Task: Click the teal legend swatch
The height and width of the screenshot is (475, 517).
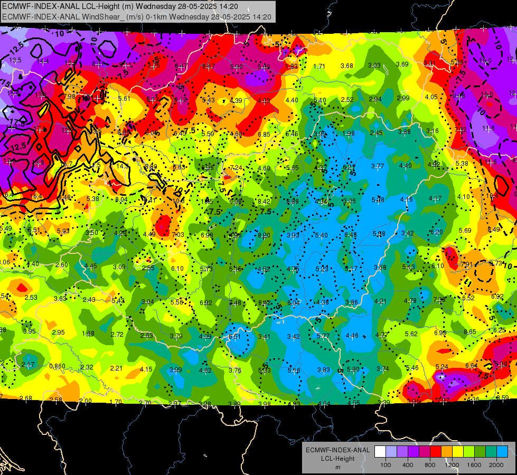Action: [x=491, y=452]
